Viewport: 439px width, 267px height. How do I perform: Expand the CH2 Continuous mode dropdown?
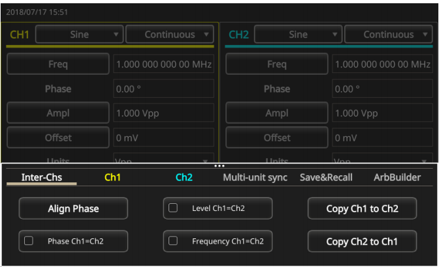coord(389,35)
